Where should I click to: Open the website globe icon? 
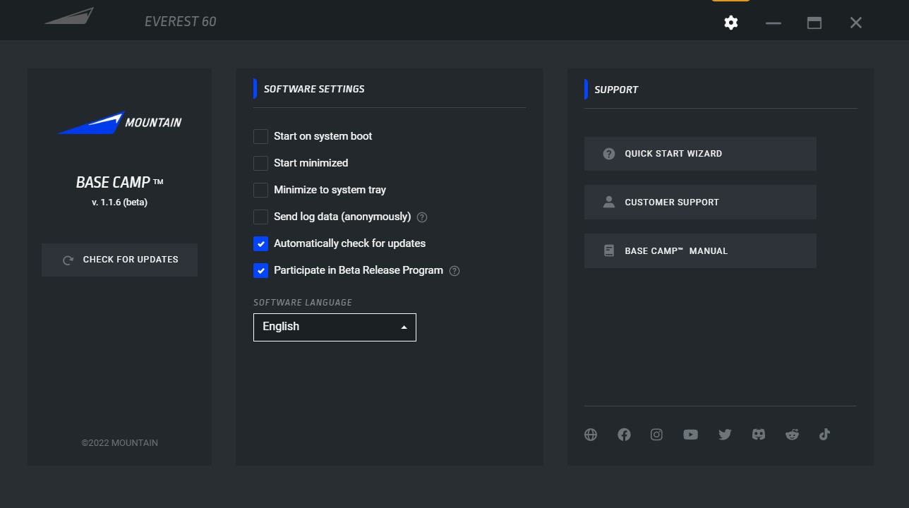click(x=591, y=435)
